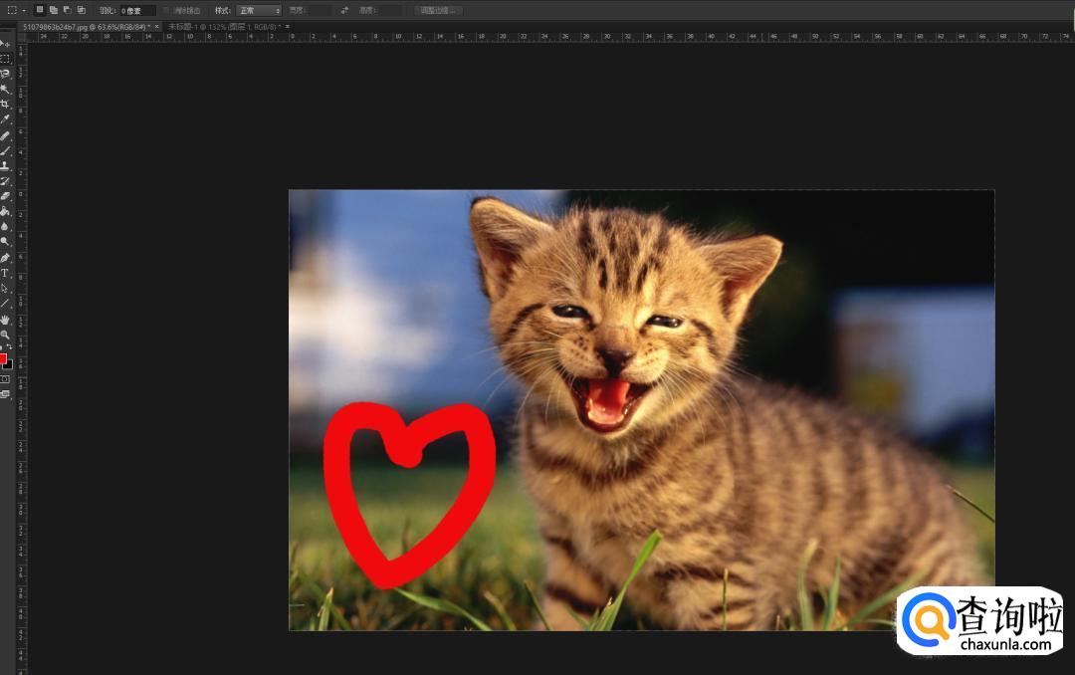The width and height of the screenshot is (1075, 675).
Task: Select the Clone Stamp tool
Action: click(x=5, y=165)
